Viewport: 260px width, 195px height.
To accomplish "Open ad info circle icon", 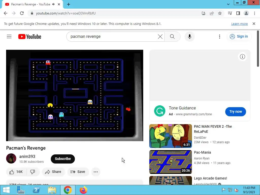I will pyautogui.click(x=242, y=57).
